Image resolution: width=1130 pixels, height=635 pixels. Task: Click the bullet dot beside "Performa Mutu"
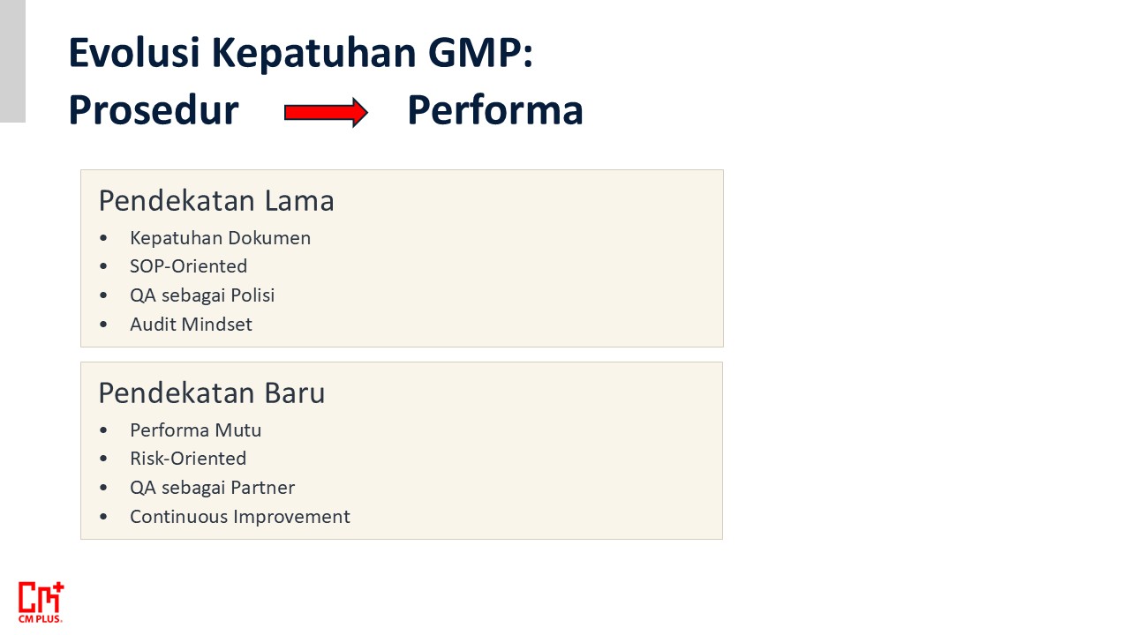(104, 430)
